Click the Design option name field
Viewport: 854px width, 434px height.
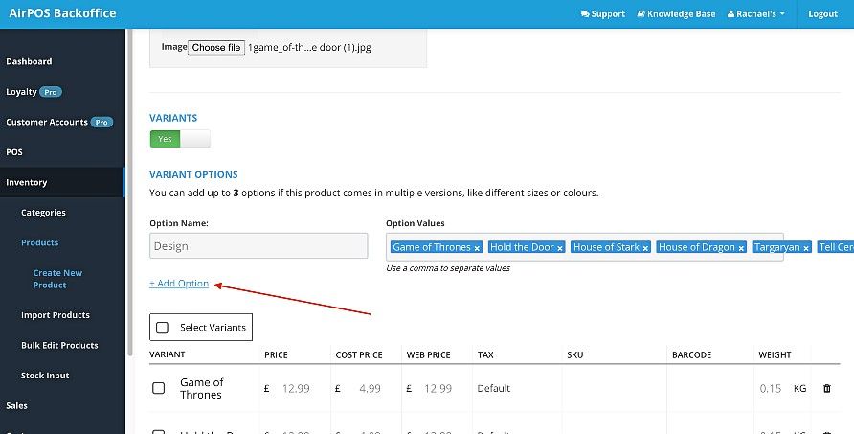coord(258,246)
